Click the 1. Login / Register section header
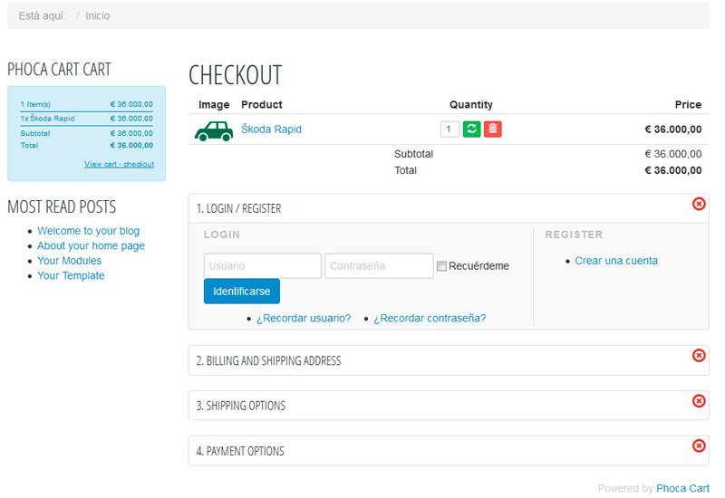This screenshot has width=725, height=498. [448, 209]
